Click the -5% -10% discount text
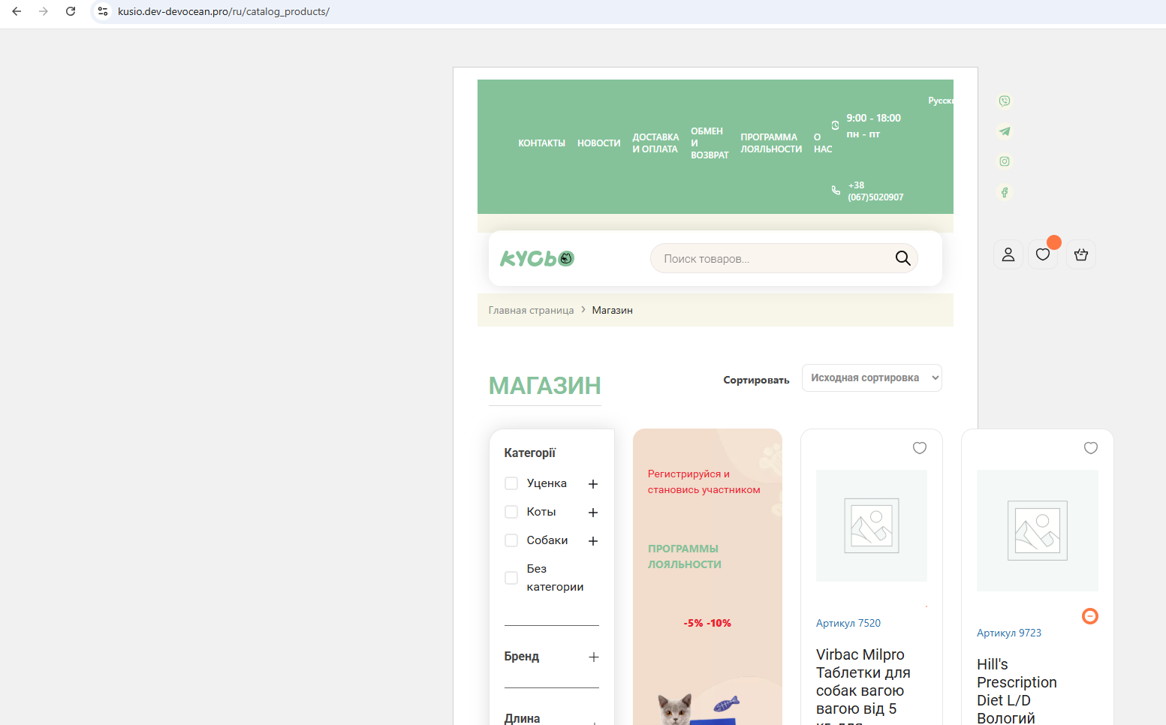Image resolution: width=1166 pixels, height=725 pixels. click(707, 623)
